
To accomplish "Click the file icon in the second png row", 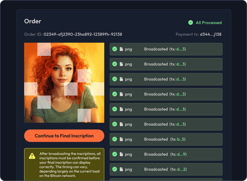I will coord(121,64).
